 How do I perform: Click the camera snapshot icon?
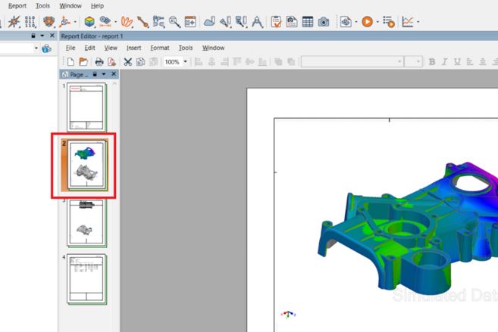click(324, 22)
